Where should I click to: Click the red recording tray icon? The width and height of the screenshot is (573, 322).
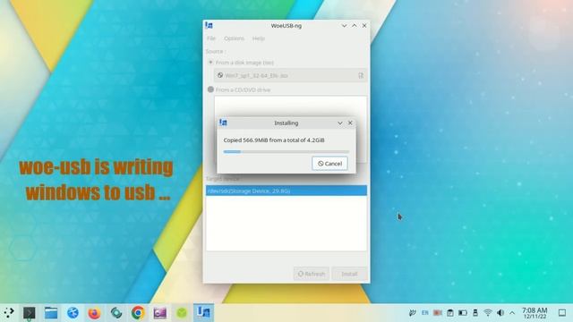click(x=438, y=313)
